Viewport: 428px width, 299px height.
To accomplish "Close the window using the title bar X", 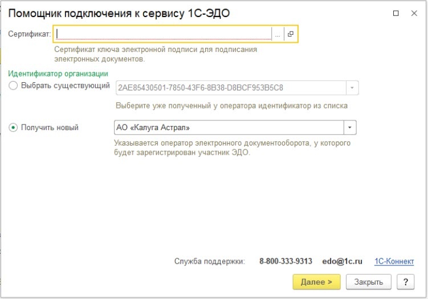I will pos(415,13).
